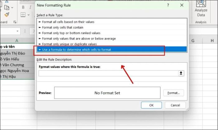
Task: Open borders dropdown arrow
Action: coord(29,15)
